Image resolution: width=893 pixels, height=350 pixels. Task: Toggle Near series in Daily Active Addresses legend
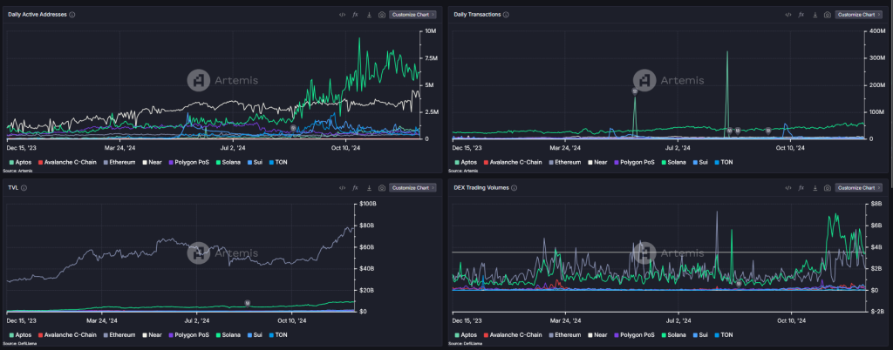[151, 162]
